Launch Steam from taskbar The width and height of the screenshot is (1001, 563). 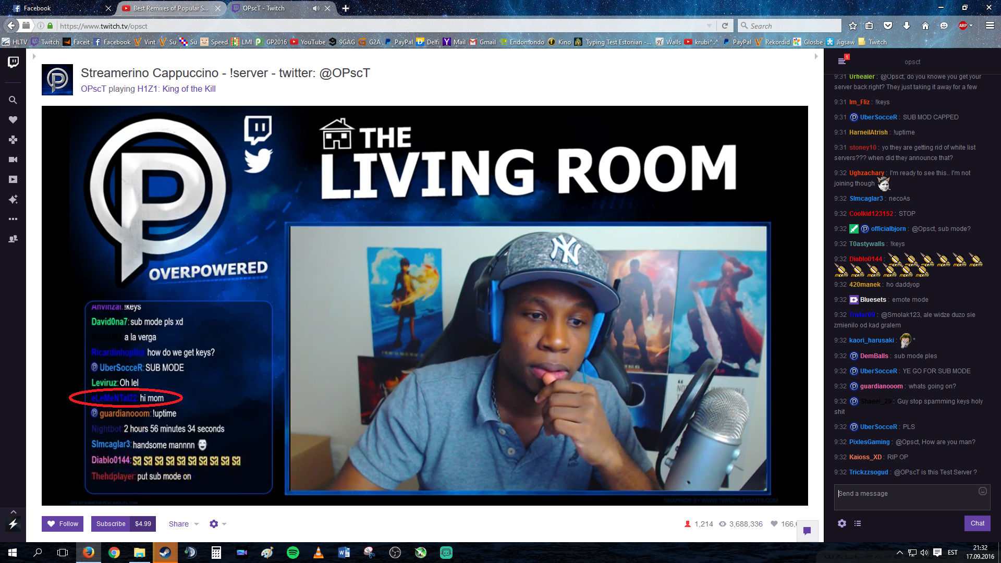click(x=165, y=553)
